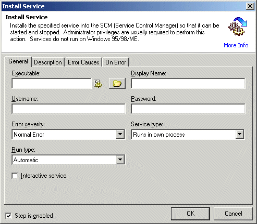Open the folder browse icon for Executable
This screenshot has width=257, height=224.
[117, 84]
